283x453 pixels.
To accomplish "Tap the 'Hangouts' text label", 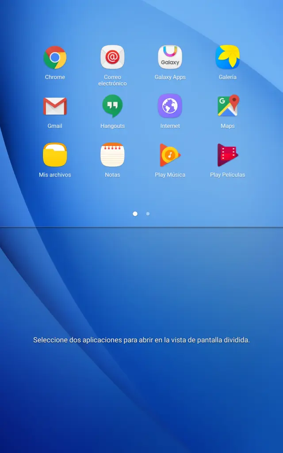I will pos(112,126).
